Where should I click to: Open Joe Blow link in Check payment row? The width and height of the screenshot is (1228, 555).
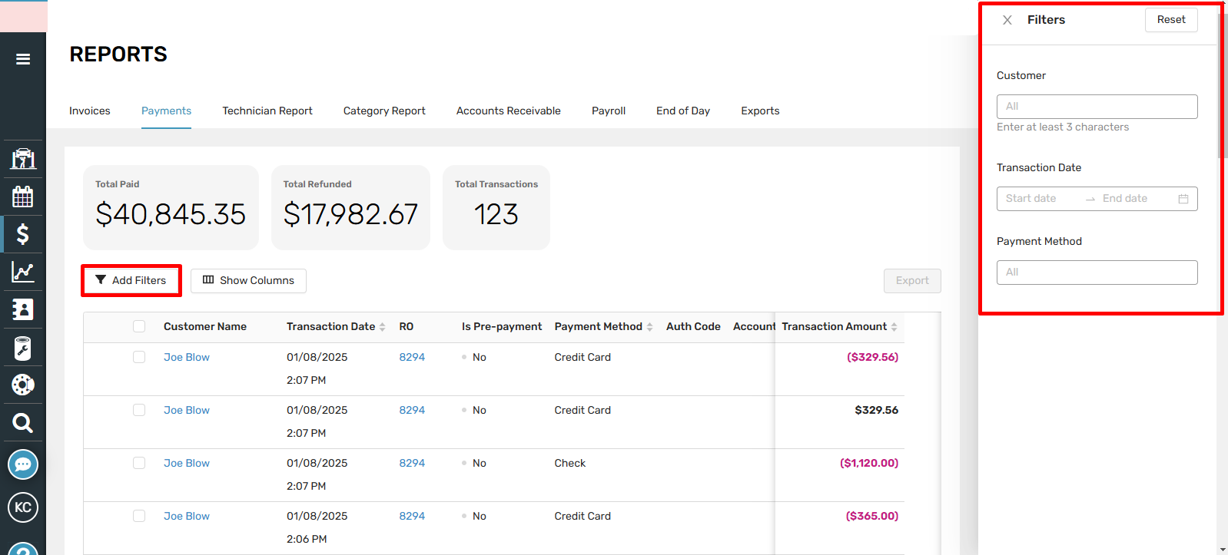coord(187,463)
